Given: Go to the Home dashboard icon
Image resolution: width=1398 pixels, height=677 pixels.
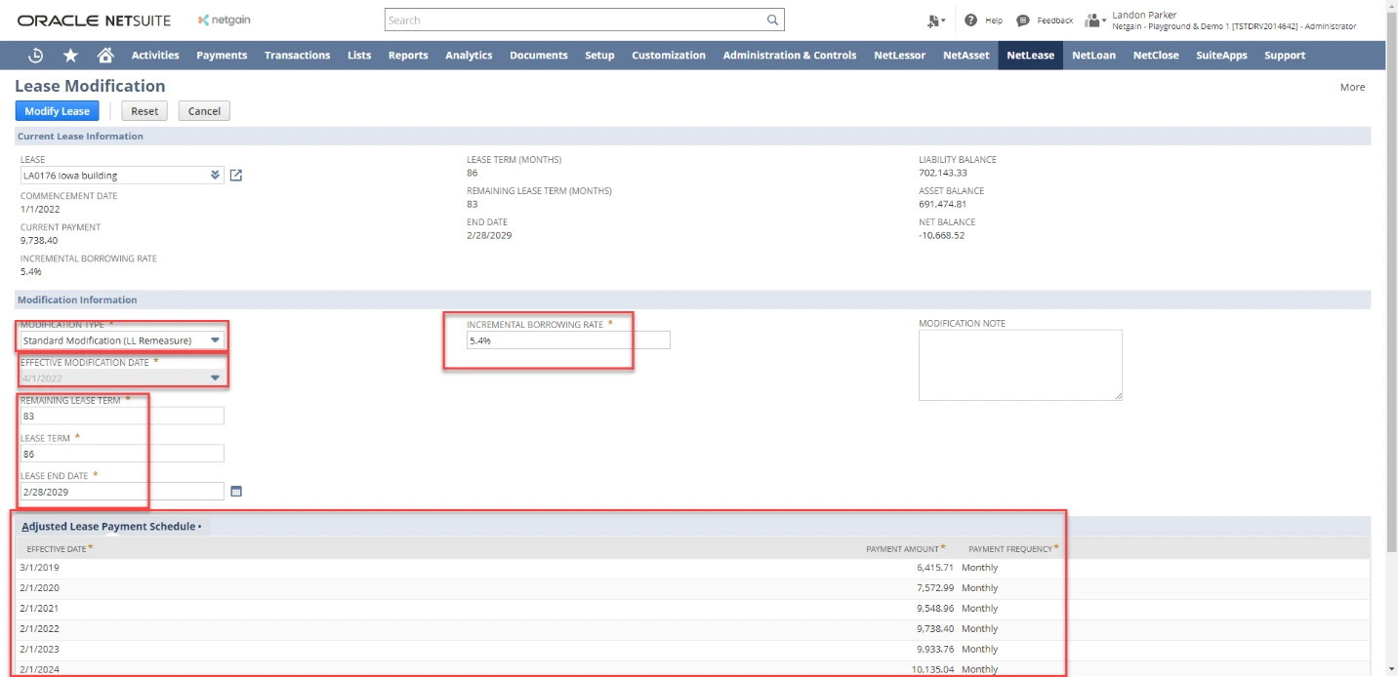Looking at the screenshot, I should pyautogui.click(x=104, y=56).
